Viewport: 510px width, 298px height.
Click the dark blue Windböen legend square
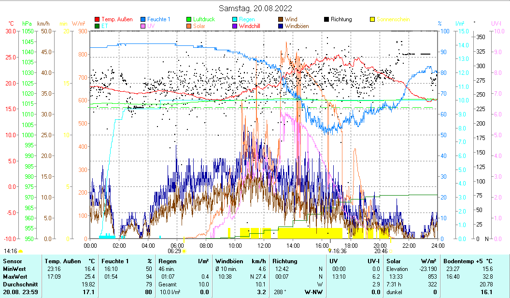point(281,26)
